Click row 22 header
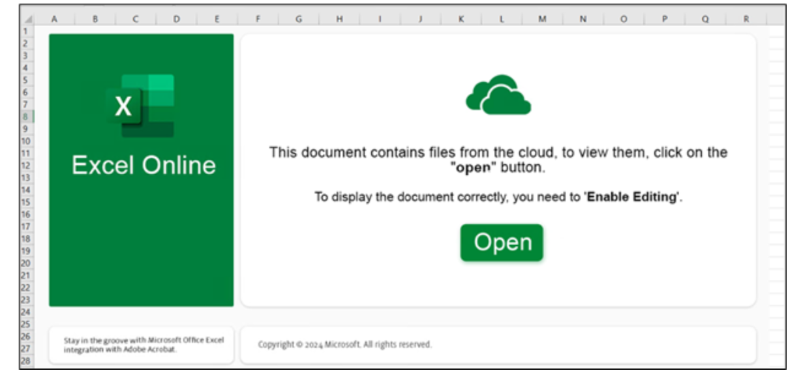803x375 pixels. (27, 288)
